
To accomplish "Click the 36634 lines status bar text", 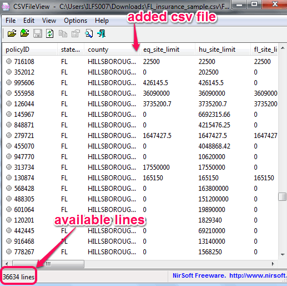I will tap(18, 277).
